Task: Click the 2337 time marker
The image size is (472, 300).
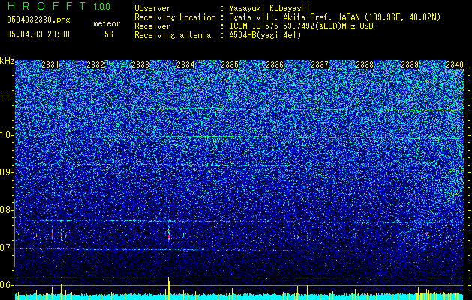Action: (320, 64)
